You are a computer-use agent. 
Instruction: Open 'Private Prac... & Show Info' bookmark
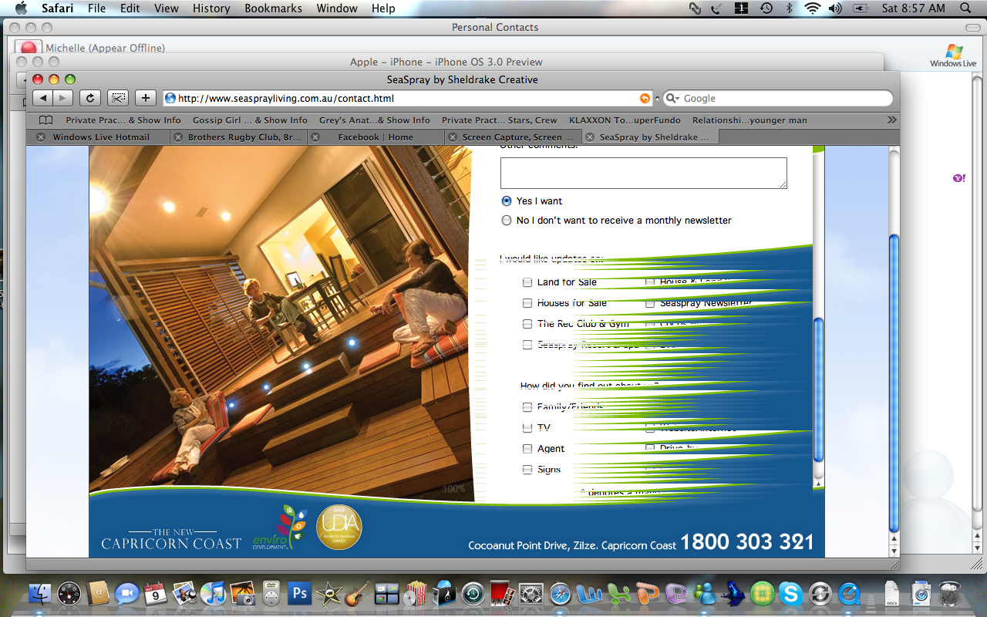click(x=123, y=120)
